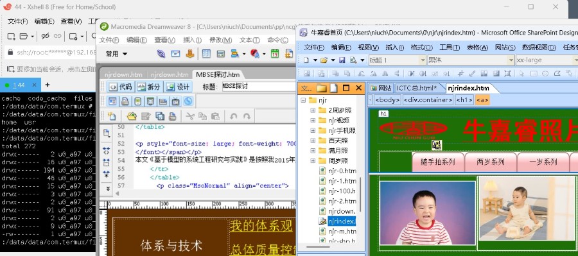Viewport: 578px width, 256px height.
Task: Click the 随手拍系列 navigation button
Action: [x=437, y=162]
